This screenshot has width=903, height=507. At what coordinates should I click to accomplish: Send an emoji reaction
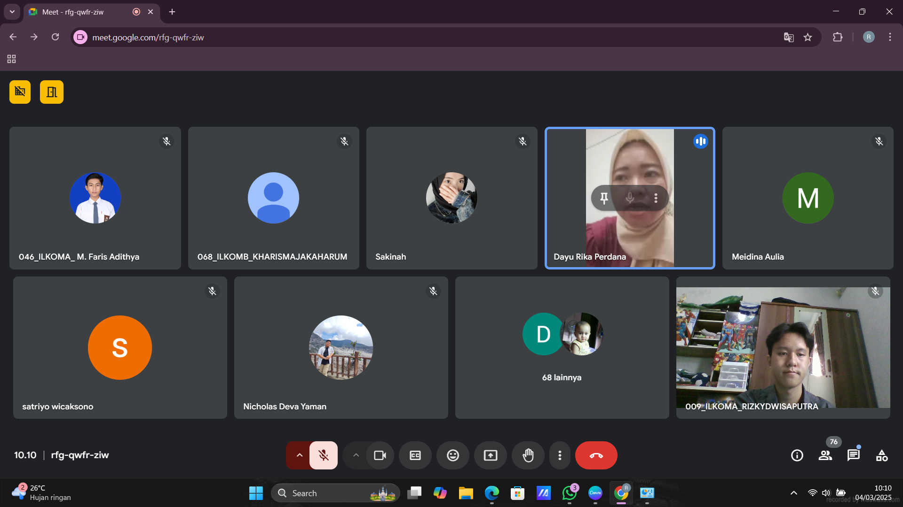click(x=452, y=455)
